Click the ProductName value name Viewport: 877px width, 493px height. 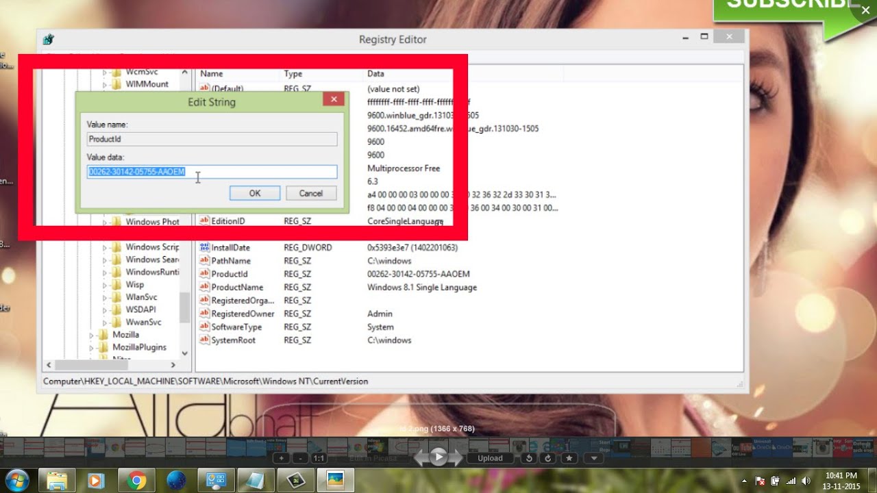tap(237, 288)
